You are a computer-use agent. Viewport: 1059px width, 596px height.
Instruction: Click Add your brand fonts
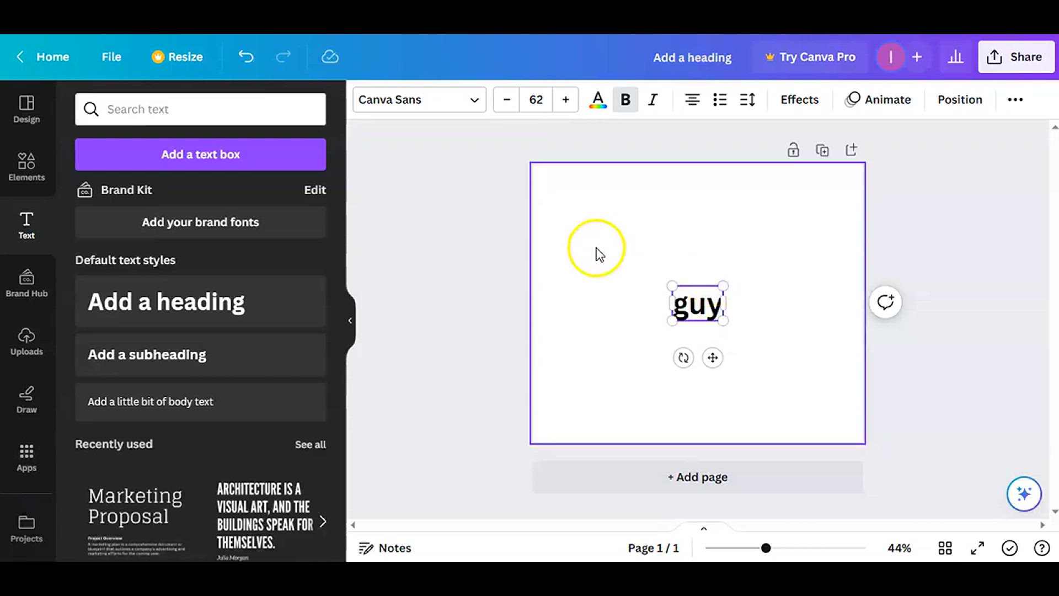(200, 222)
